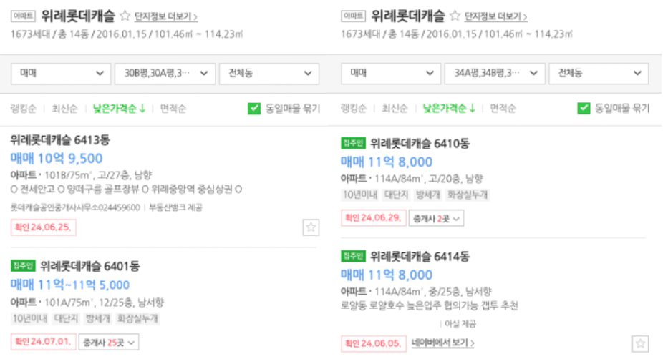Open the 매매 10억 9,500 listing
Image resolution: width=663 pixels, height=359 pixels.
[x=57, y=158]
